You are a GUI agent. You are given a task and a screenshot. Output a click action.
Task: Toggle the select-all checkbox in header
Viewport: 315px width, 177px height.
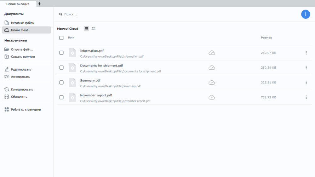tap(61, 38)
